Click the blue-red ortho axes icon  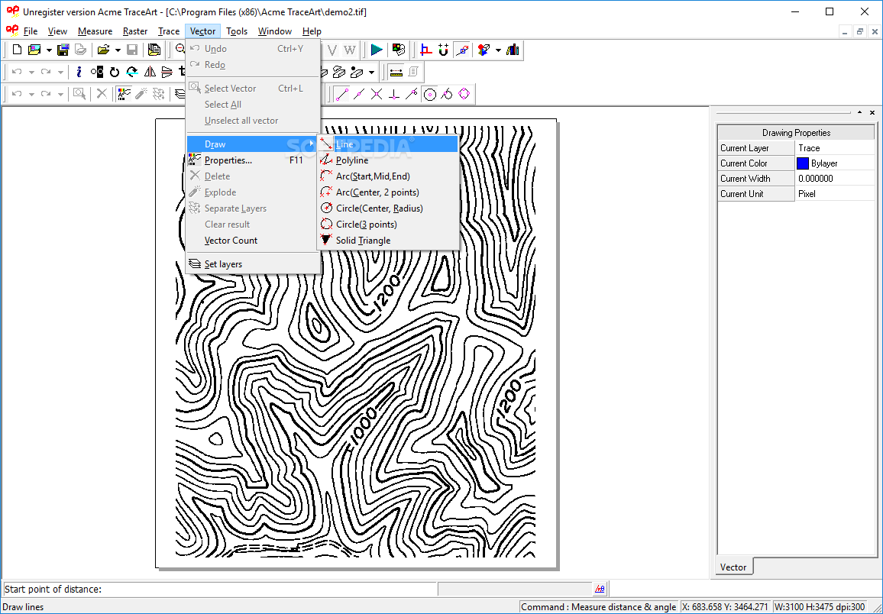pyautogui.click(x=426, y=50)
